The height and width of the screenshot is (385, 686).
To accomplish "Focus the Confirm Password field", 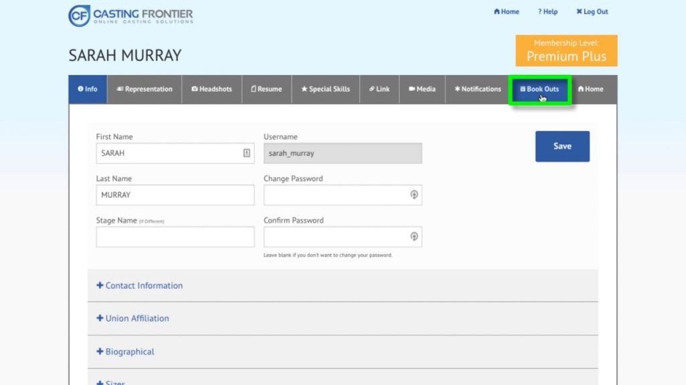I will (342, 237).
